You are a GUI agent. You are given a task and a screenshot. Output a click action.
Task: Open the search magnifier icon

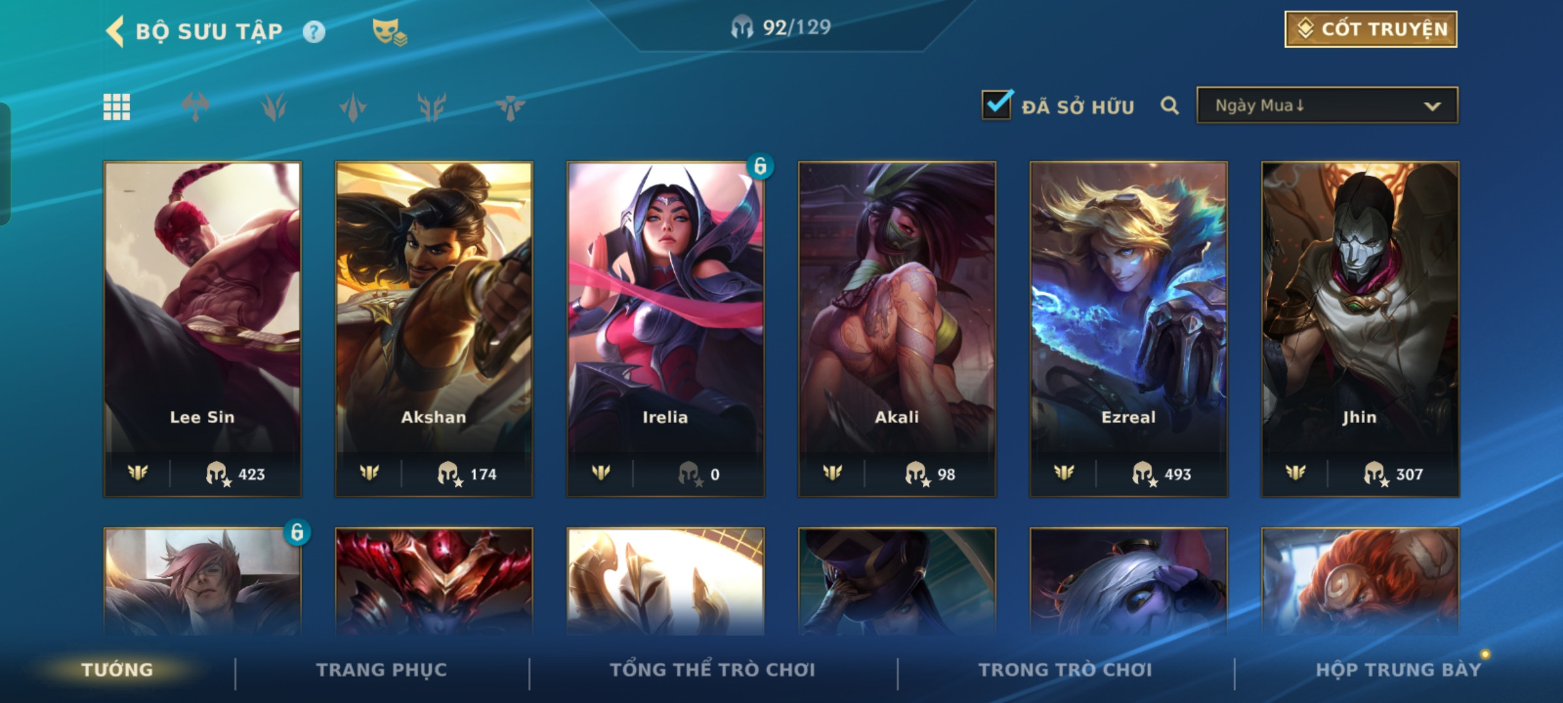tap(1170, 105)
